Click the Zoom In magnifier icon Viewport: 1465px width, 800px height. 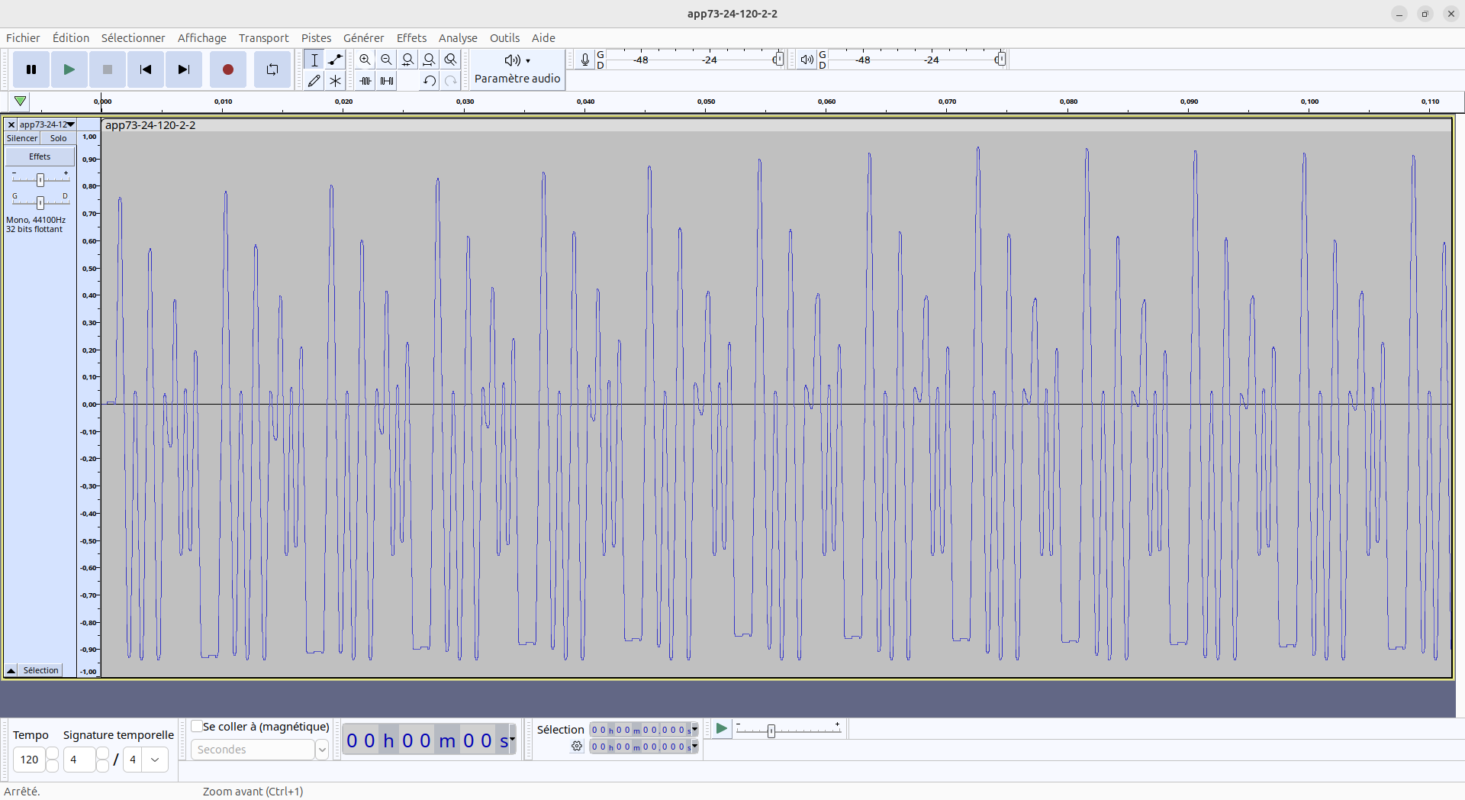365,60
